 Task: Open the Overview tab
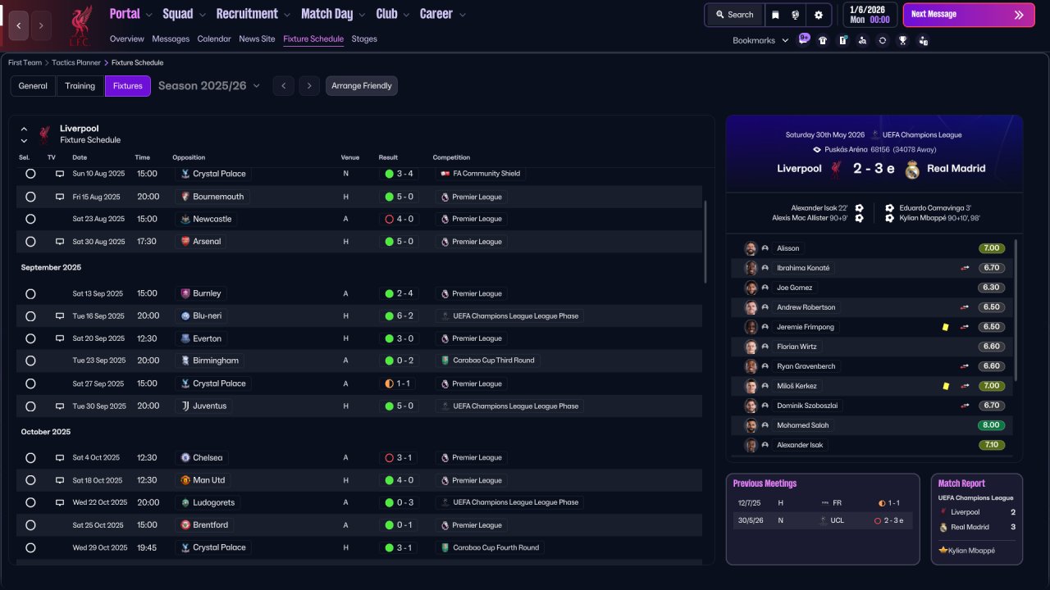pos(126,39)
